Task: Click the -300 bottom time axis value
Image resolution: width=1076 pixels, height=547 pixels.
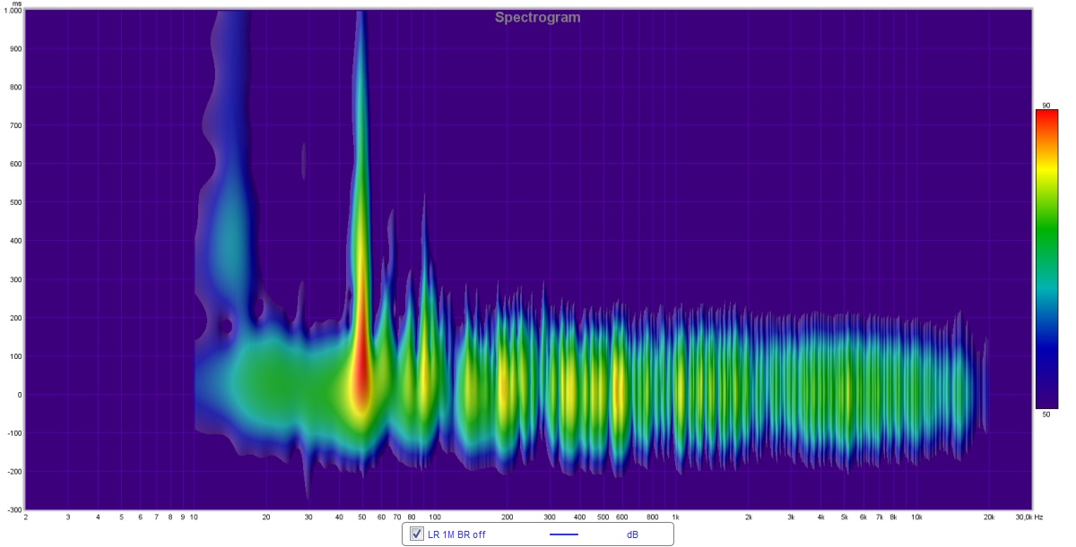Action: coord(12,509)
